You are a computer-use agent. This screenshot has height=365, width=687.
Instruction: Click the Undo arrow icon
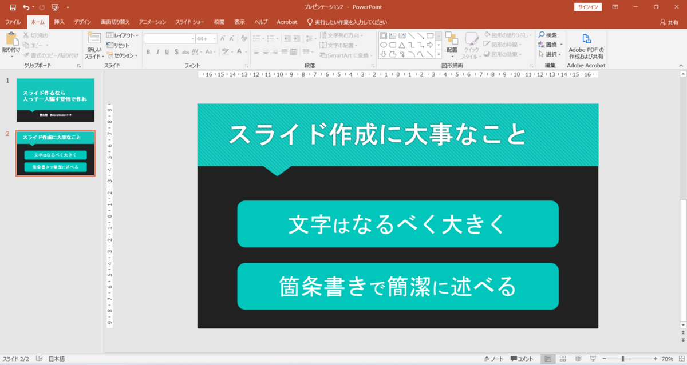click(26, 7)
